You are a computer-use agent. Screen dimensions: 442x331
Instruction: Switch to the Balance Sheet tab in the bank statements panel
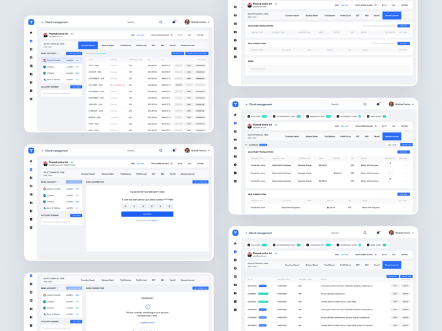pos(107,45)
